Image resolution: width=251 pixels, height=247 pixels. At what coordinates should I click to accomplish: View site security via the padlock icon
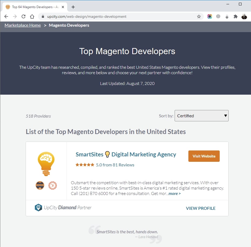pos(43,16)
